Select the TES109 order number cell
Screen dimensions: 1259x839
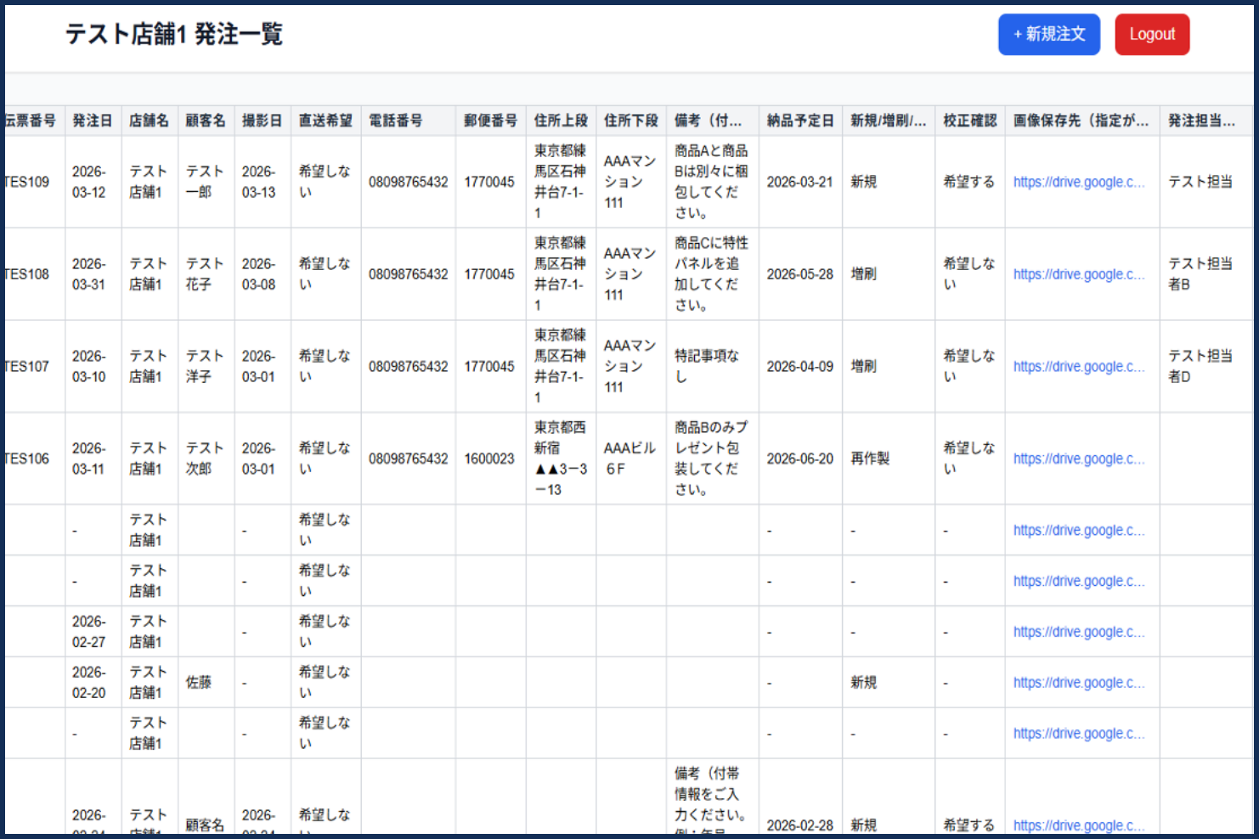27,182
